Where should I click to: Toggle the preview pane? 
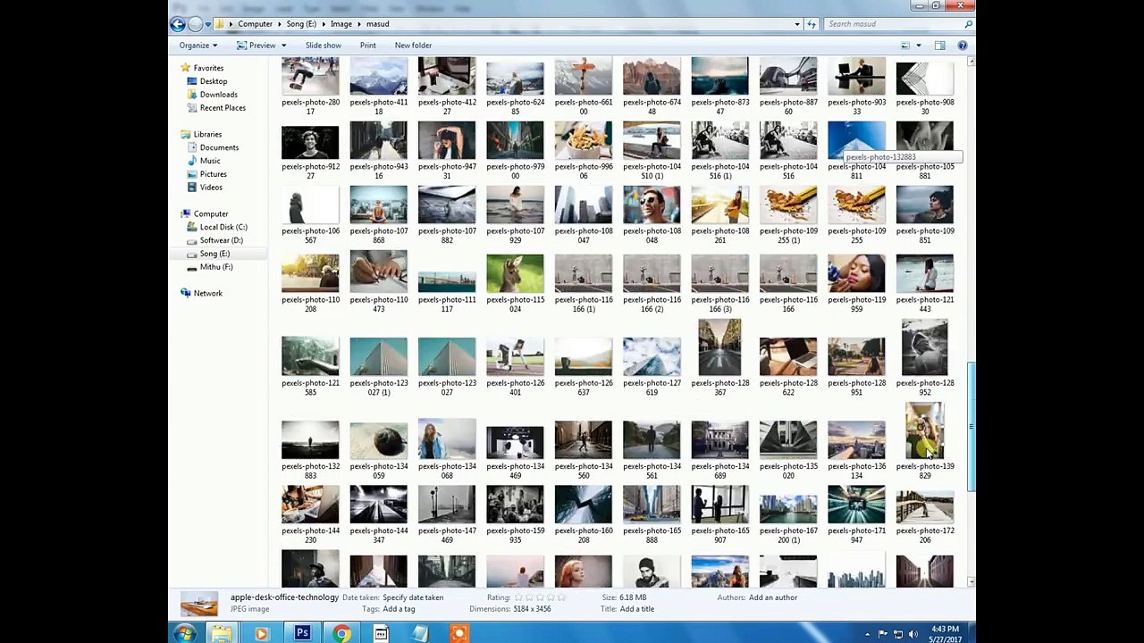[940, 46]
